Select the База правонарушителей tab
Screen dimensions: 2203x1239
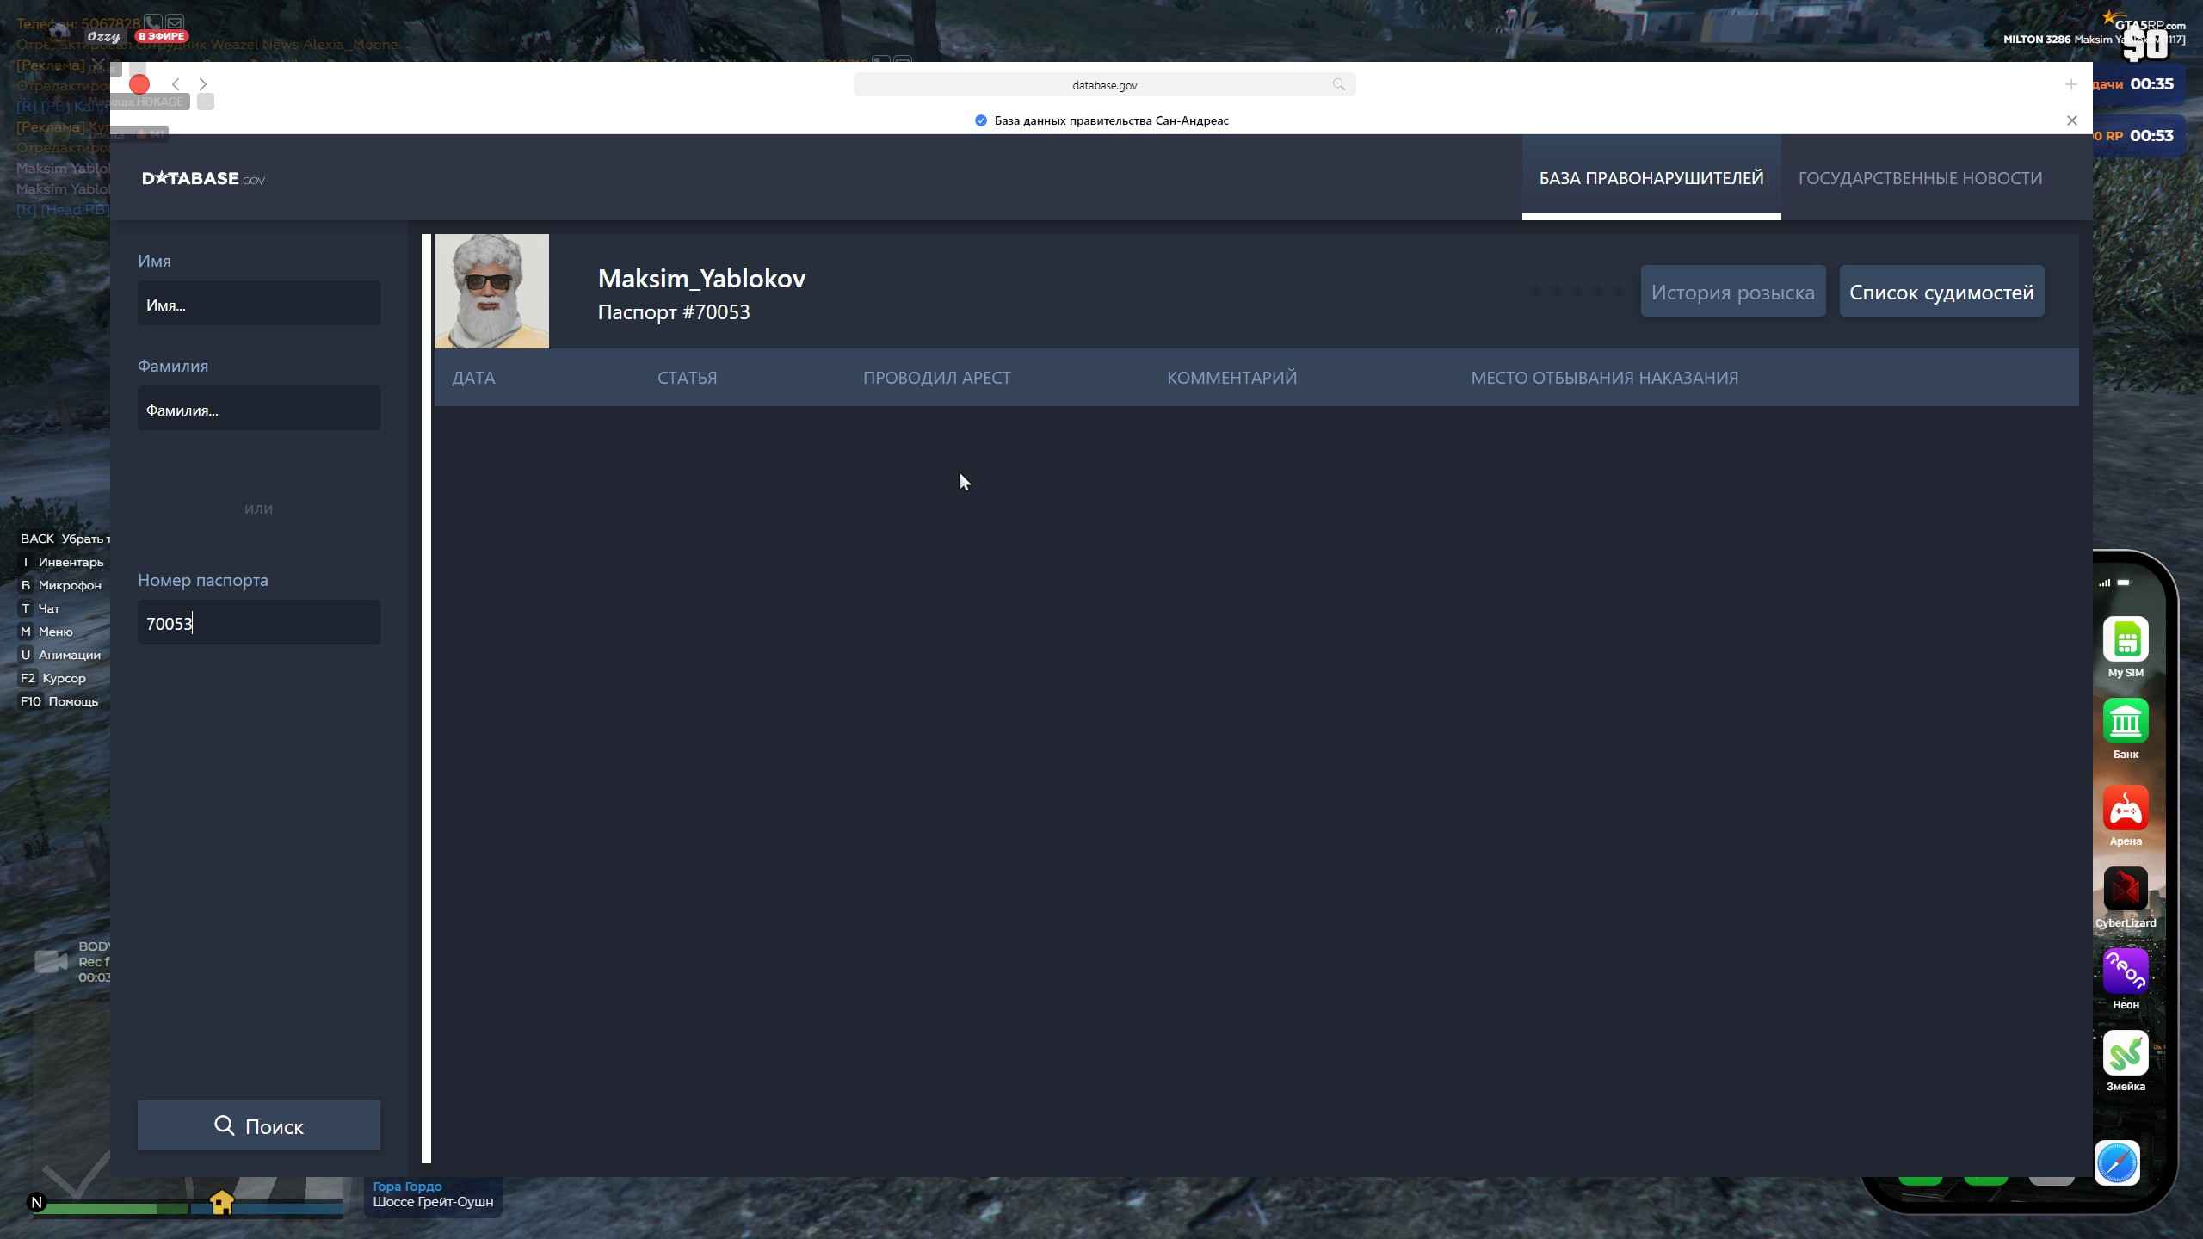point(1651,178)
